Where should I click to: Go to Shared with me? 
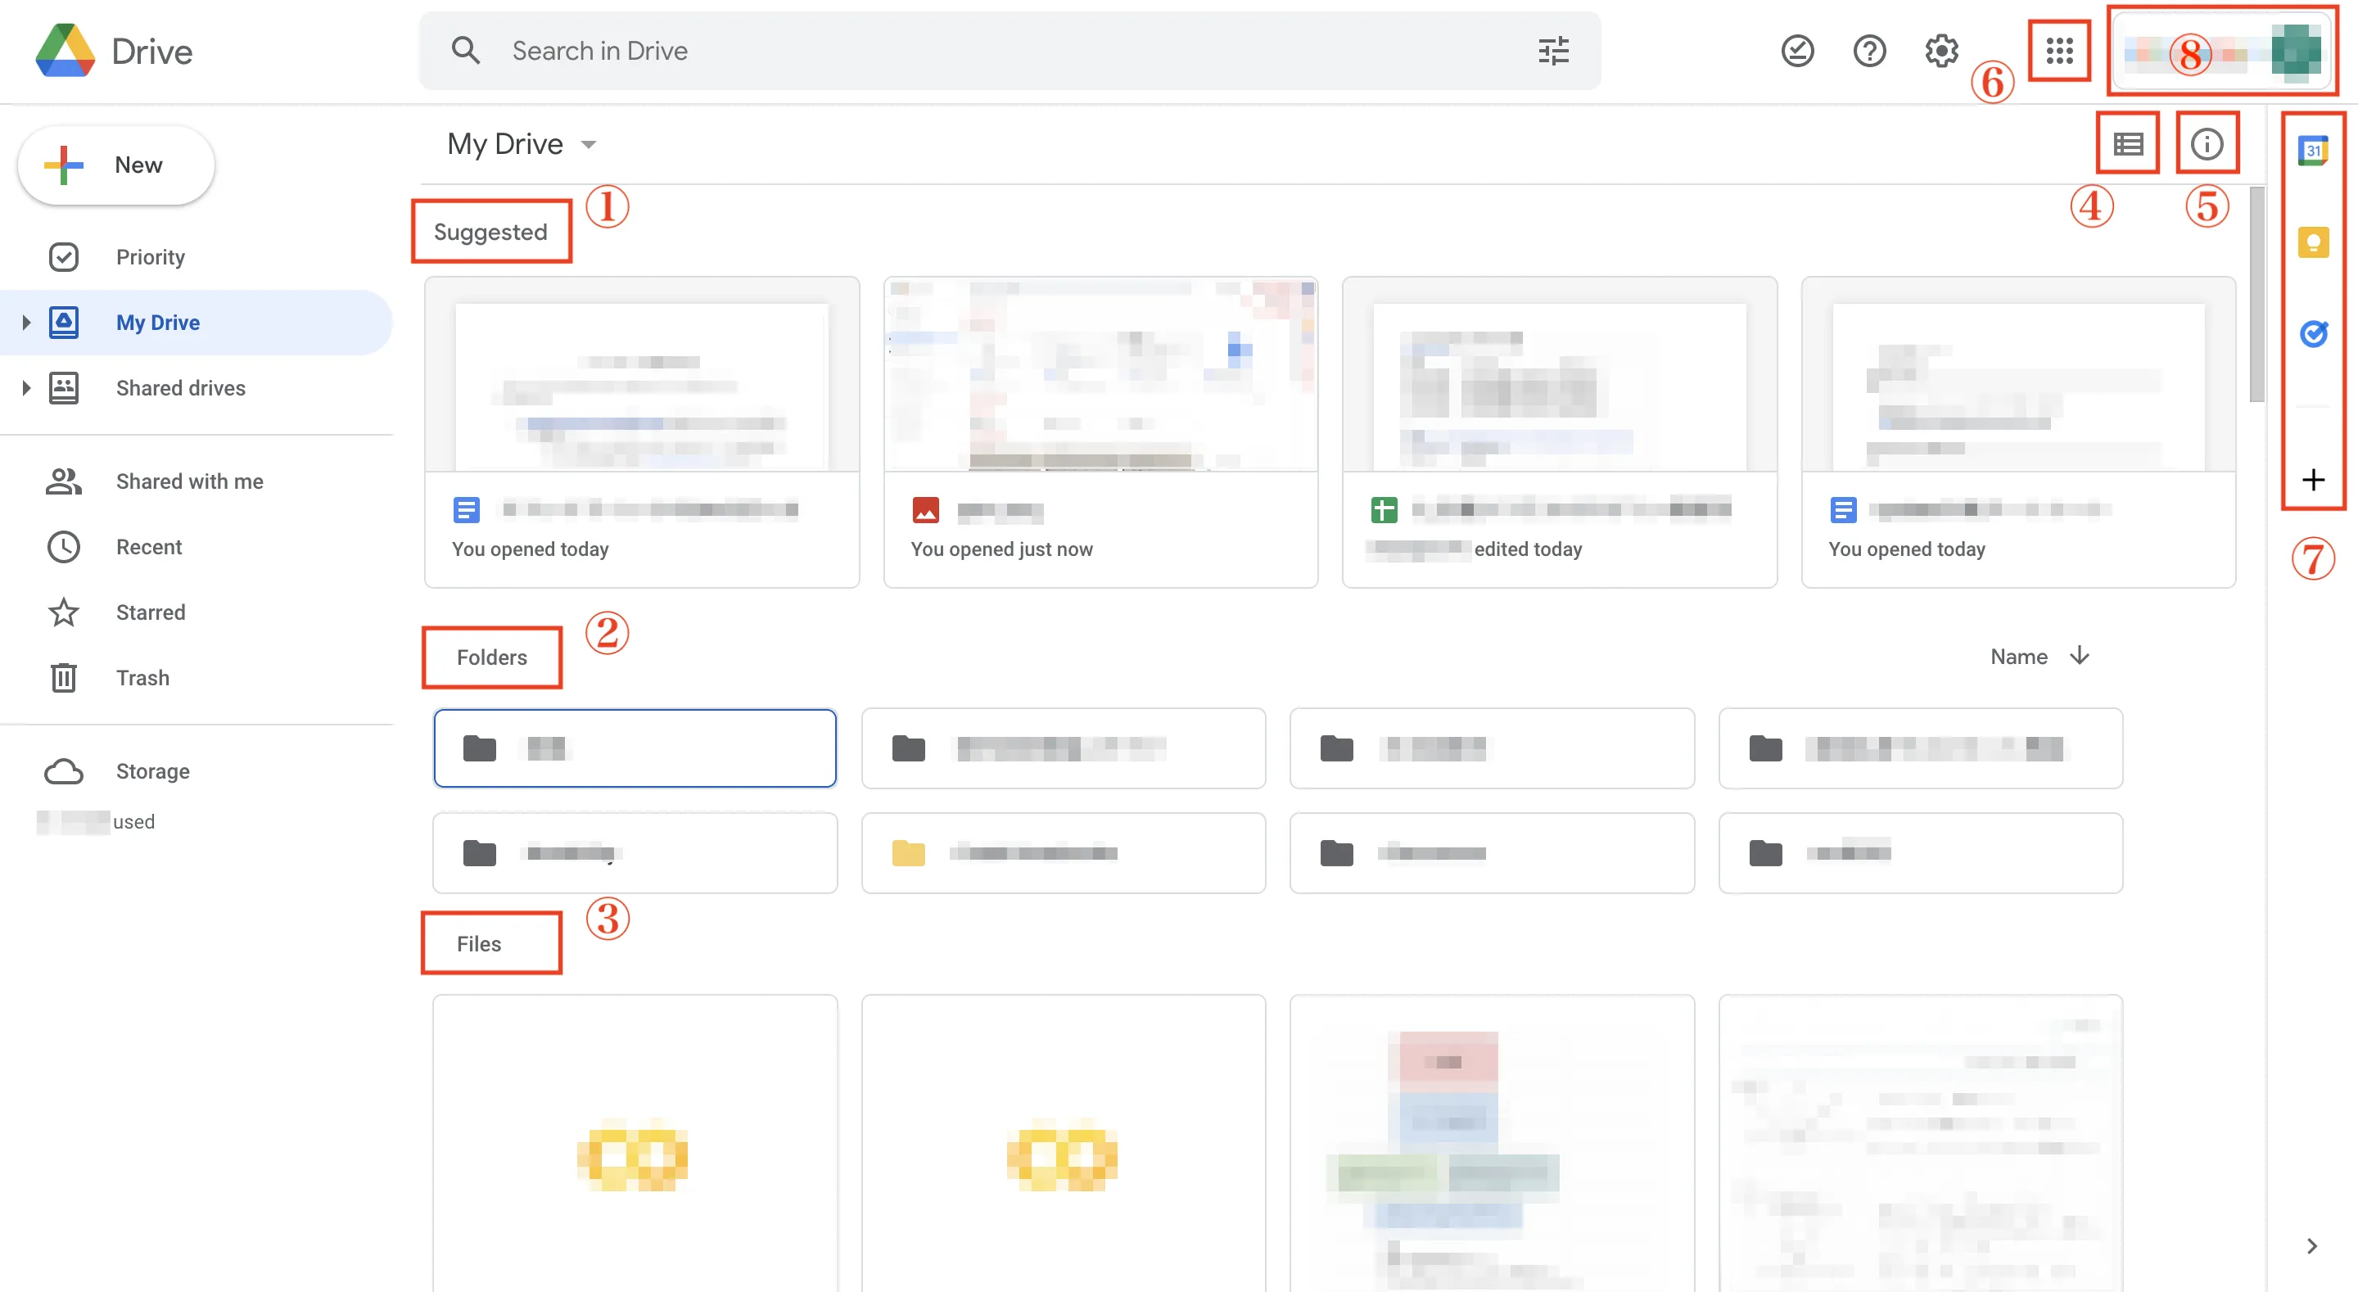[188, 481]
